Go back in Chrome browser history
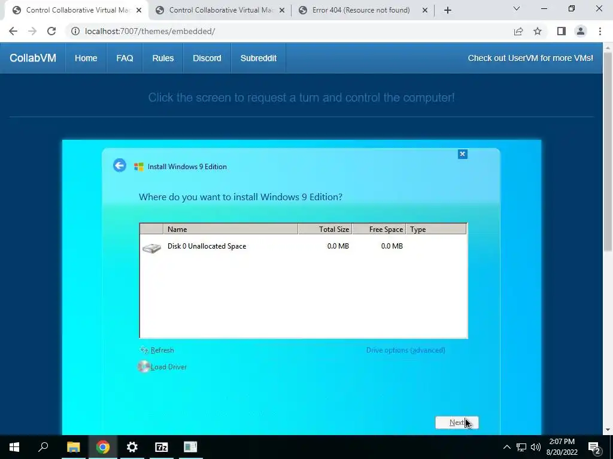 (13, 31)
